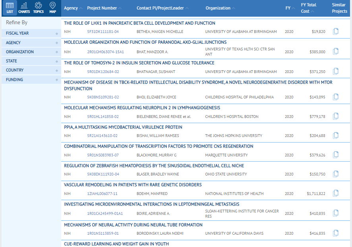Image resolution: width=352 pixels, height=247 pixels.
Task: Open vascular remodeling rare genetic disorders title
Action: 133,185
